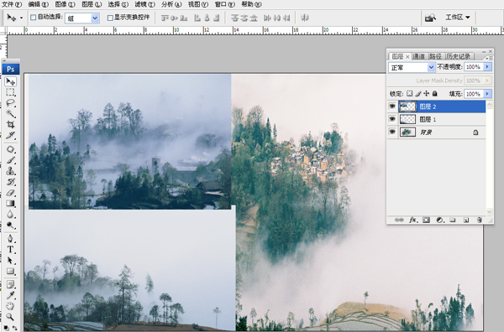Select the Hand tool
504x332 pixels.
10,306
